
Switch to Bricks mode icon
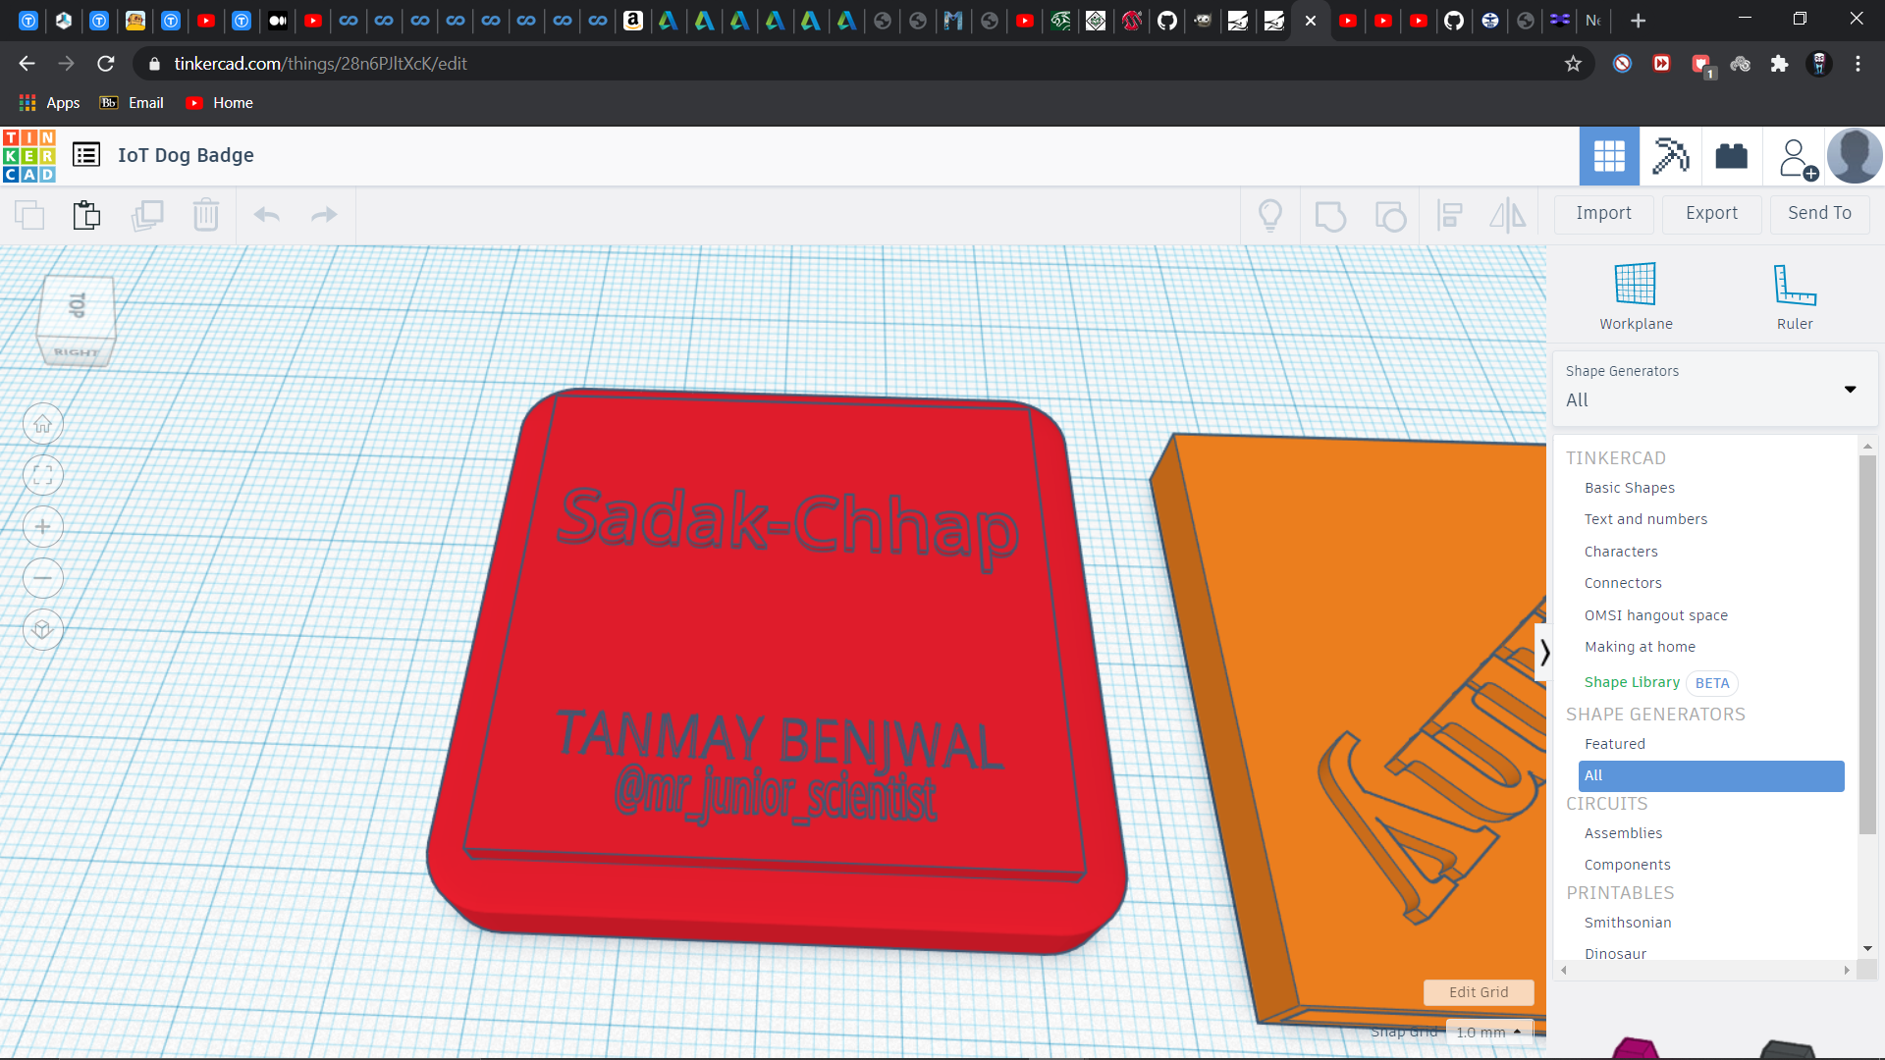(x=1731, y=156)
